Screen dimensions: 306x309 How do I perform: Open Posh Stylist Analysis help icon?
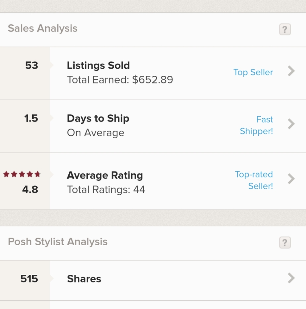(285, 243)
